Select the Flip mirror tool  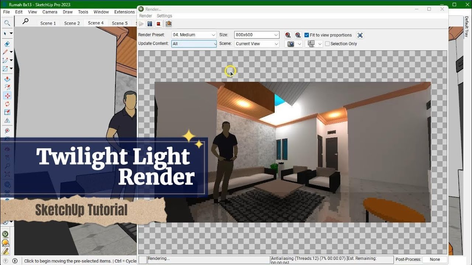point(7,121)
